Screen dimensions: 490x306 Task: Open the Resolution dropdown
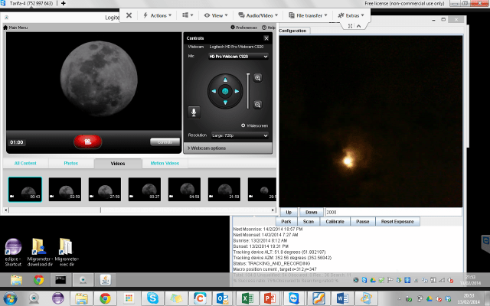pyautogui.click(x=239, y=135)
